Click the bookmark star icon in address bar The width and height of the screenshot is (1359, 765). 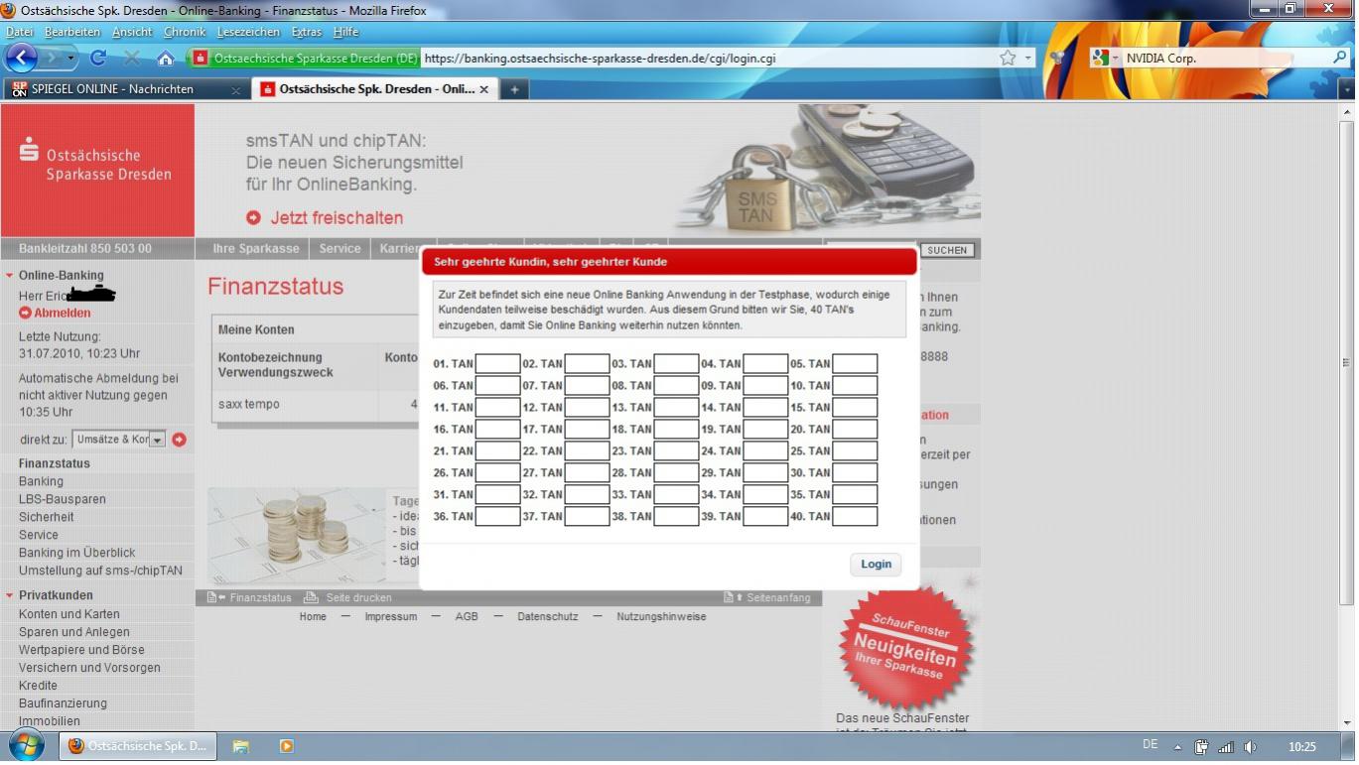pyautogui.click(x=1008, y=58)
